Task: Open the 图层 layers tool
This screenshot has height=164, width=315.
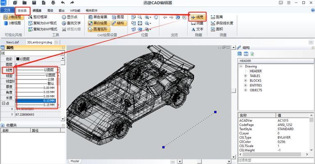Action: click(x=118, y=17)
